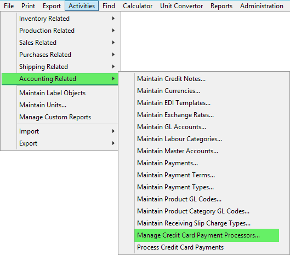Open Maintain Units dialog
The height and width of the screenshot is (255, 290).
[60, 105]
